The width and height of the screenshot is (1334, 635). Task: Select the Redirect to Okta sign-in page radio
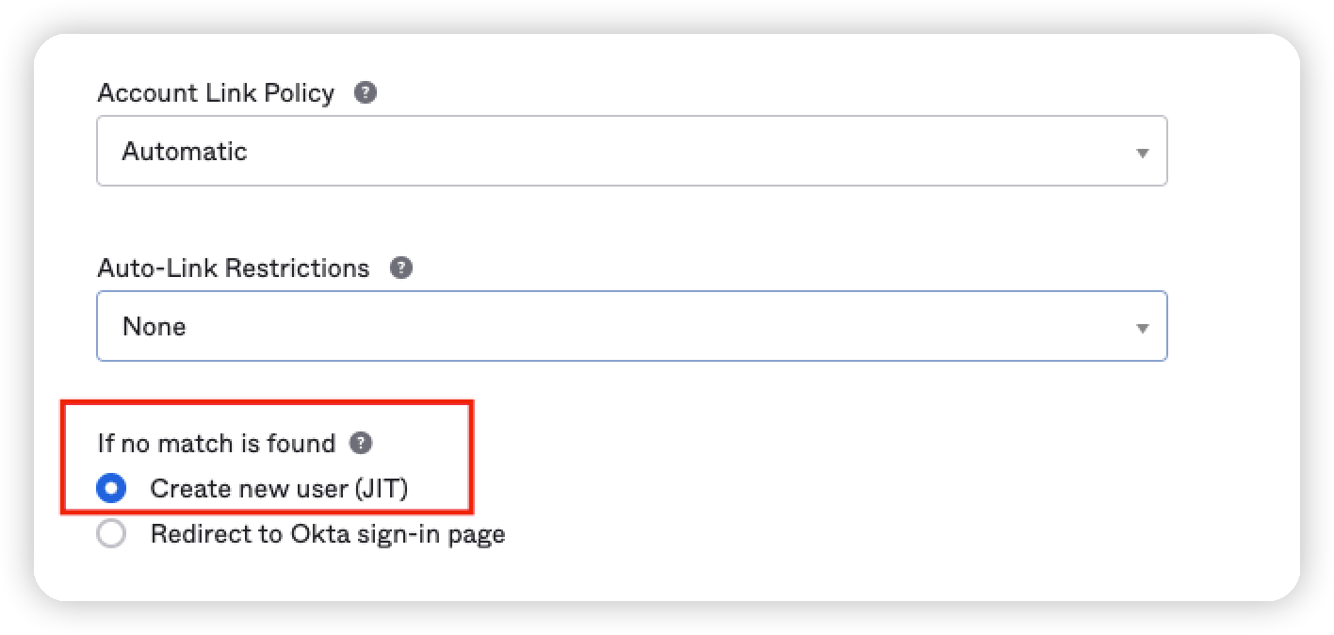[111, 535]
